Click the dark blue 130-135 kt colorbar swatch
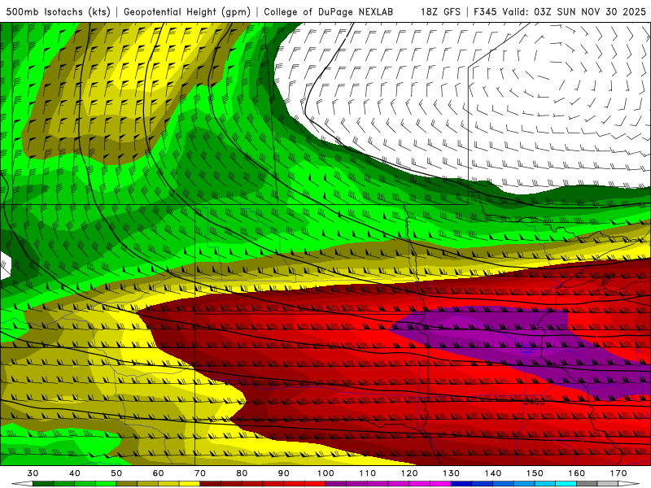651x488 pixels. click(461, 484)
